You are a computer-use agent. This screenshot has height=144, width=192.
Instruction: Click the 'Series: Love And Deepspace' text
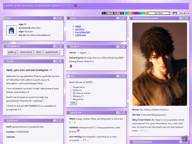click(x=149, y=115)
